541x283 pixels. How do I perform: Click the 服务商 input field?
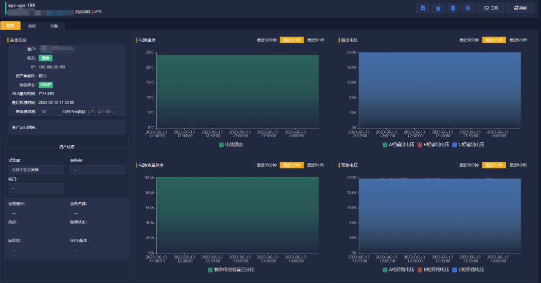point(98,170)
